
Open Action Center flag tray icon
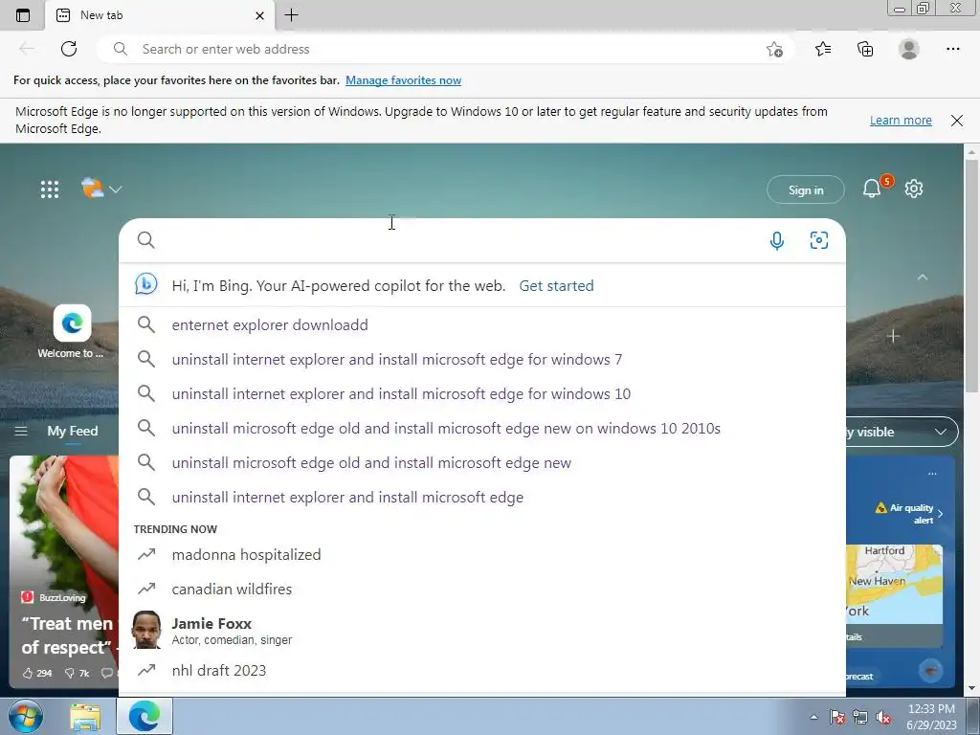(x=837, y=717)
